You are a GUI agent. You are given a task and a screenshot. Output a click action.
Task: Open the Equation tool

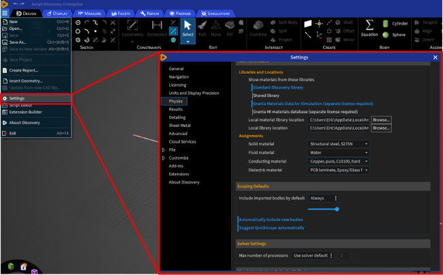[x=369, y=29]
